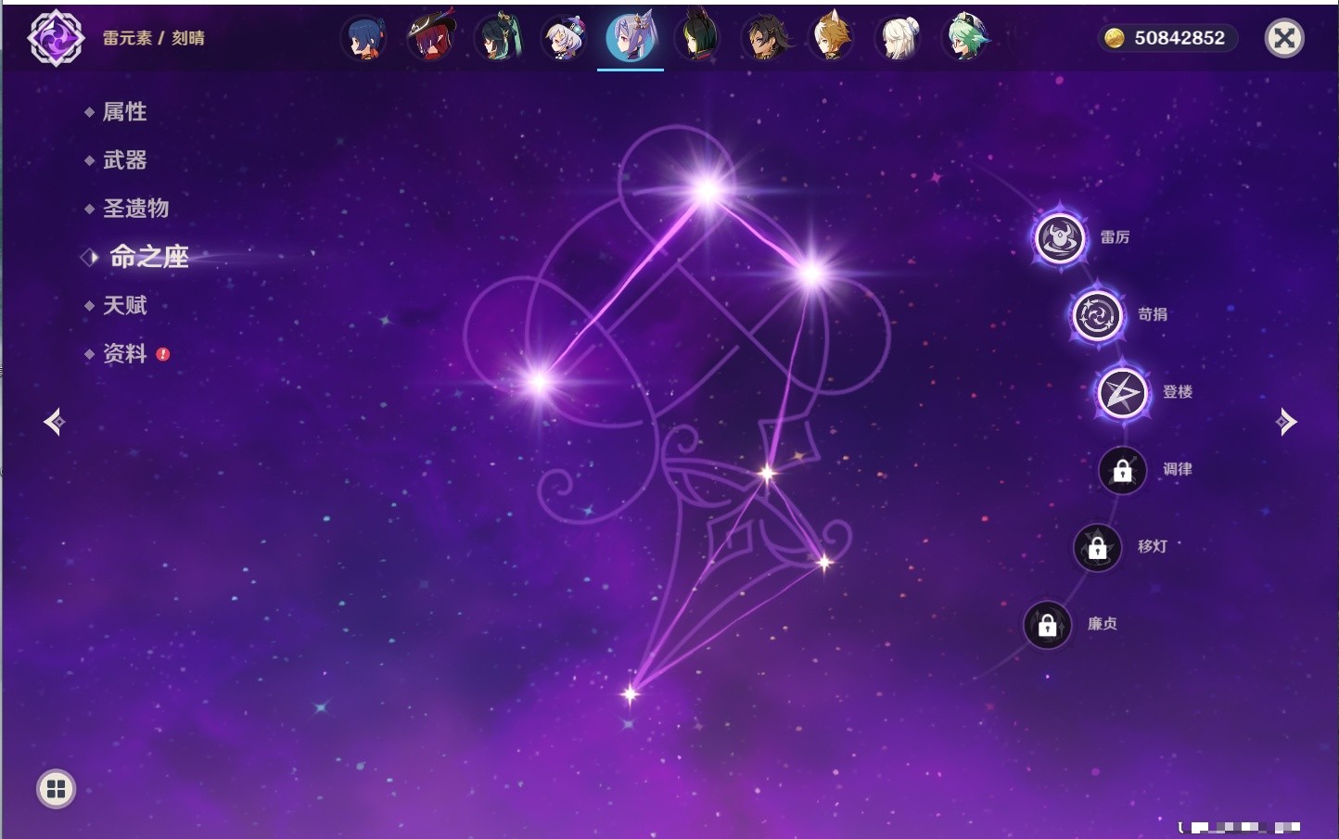This screenshot has width=1339, height=839.
Task: Open the 武器 weapon tab
Action: [x=124, y=160]
